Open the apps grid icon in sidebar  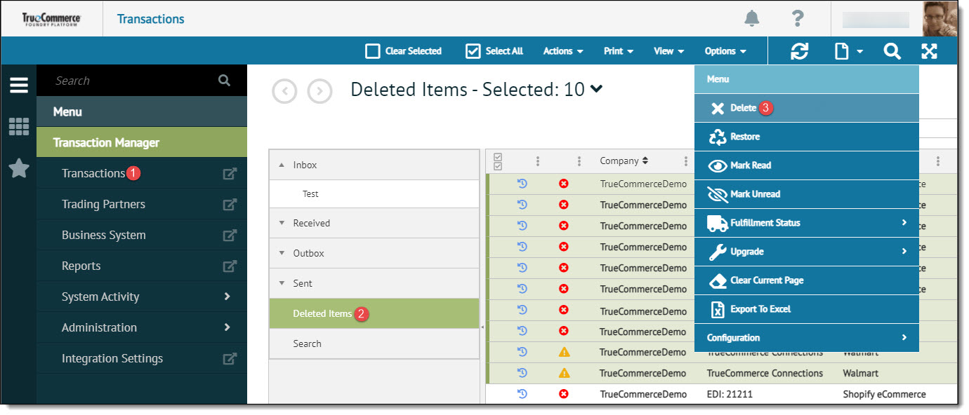coord(19,127)
